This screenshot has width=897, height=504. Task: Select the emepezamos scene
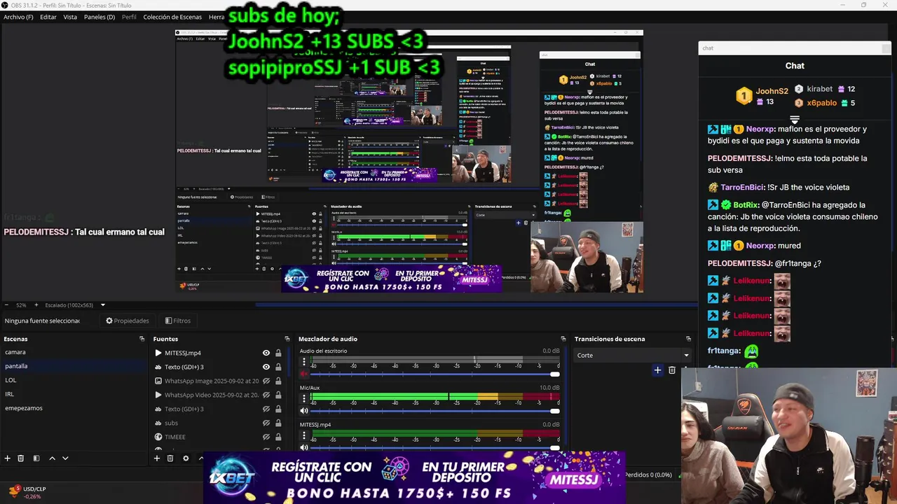pos(74,408)
